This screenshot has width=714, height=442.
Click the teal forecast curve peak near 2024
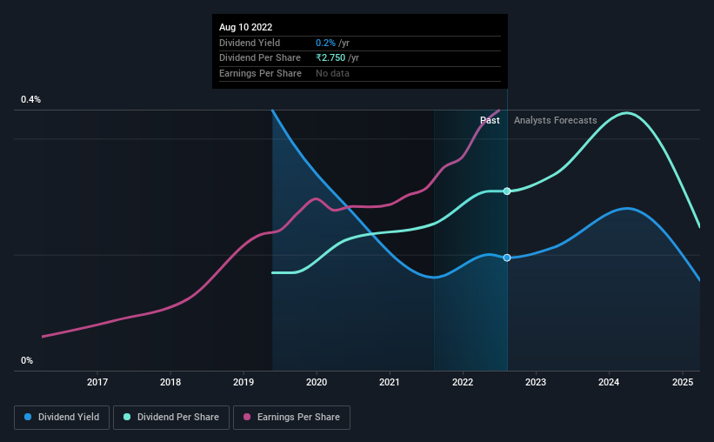pos(627,112)
